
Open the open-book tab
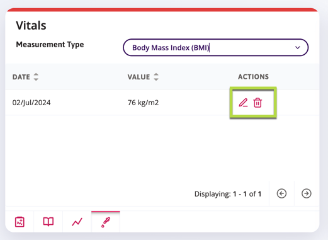48,222
